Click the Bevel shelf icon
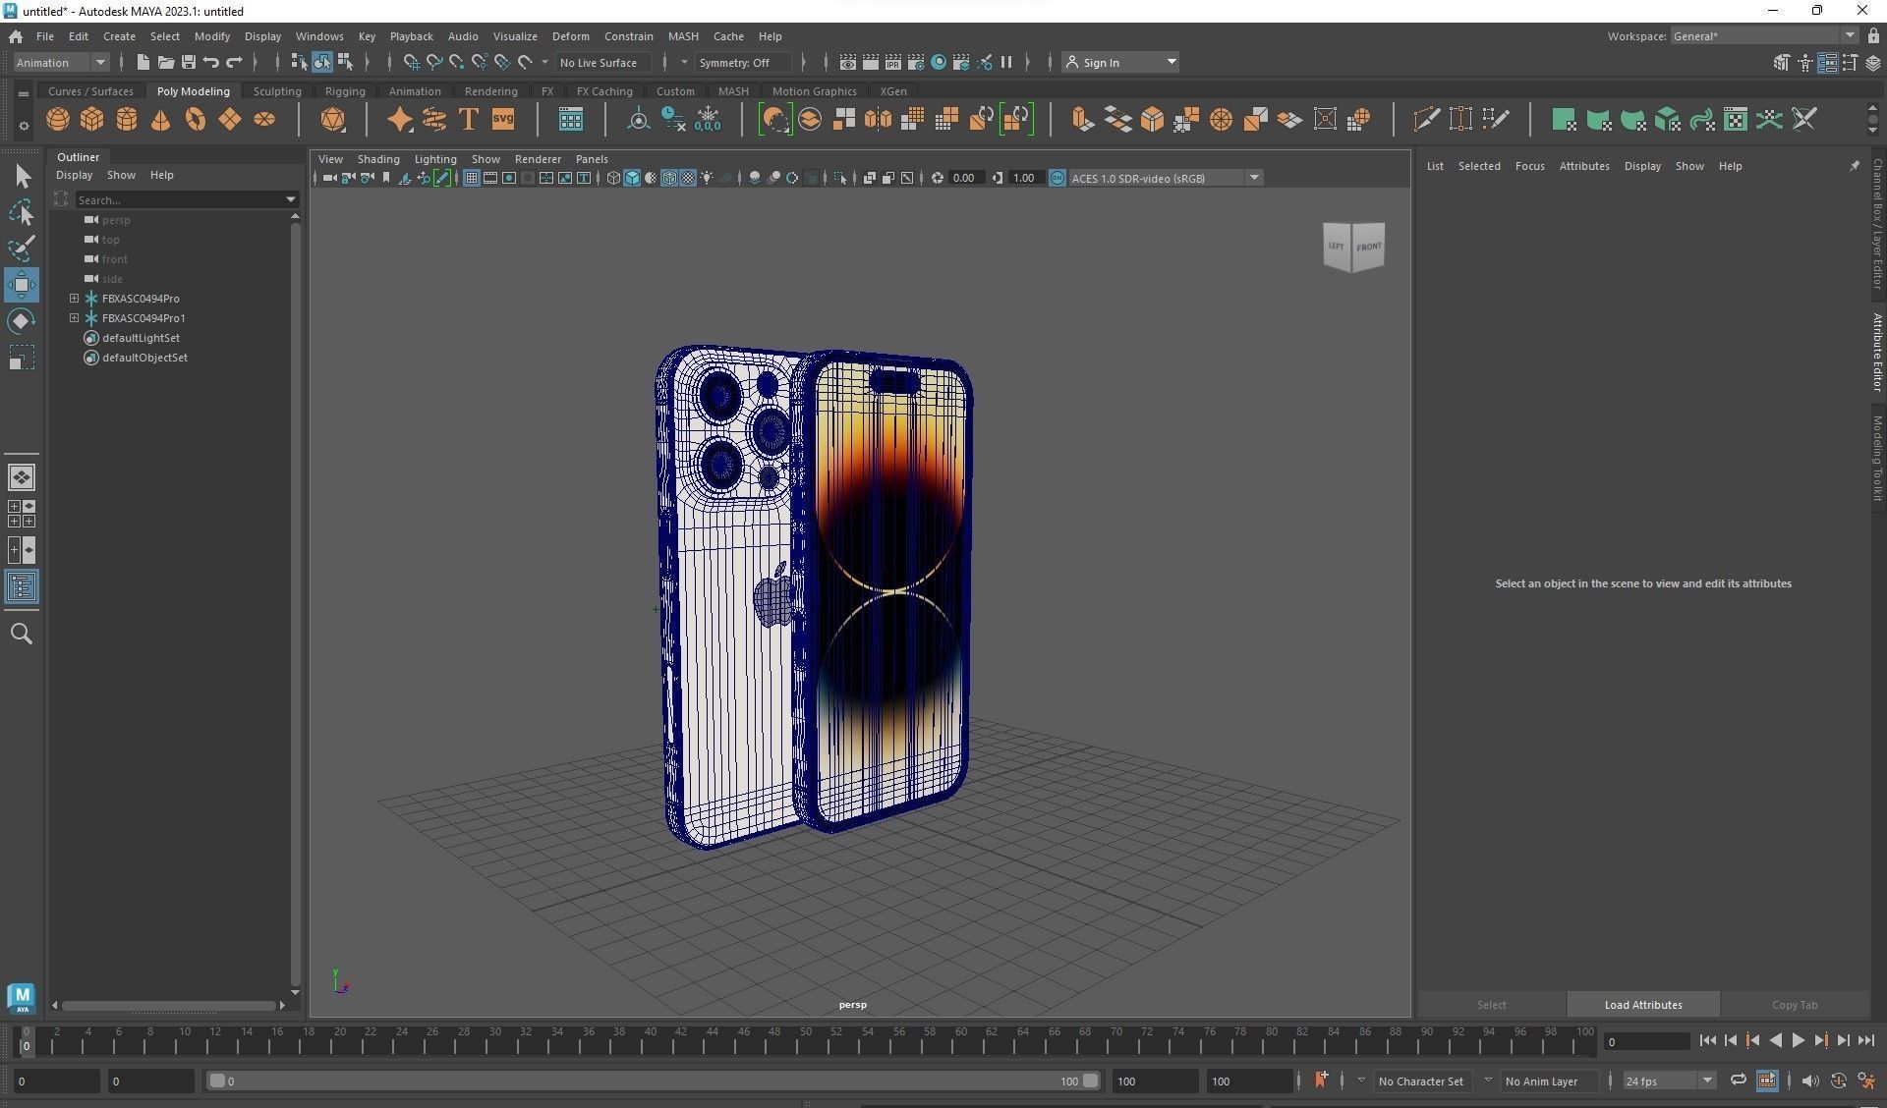This screenshot has height=1108, width=1887. 1152,120
